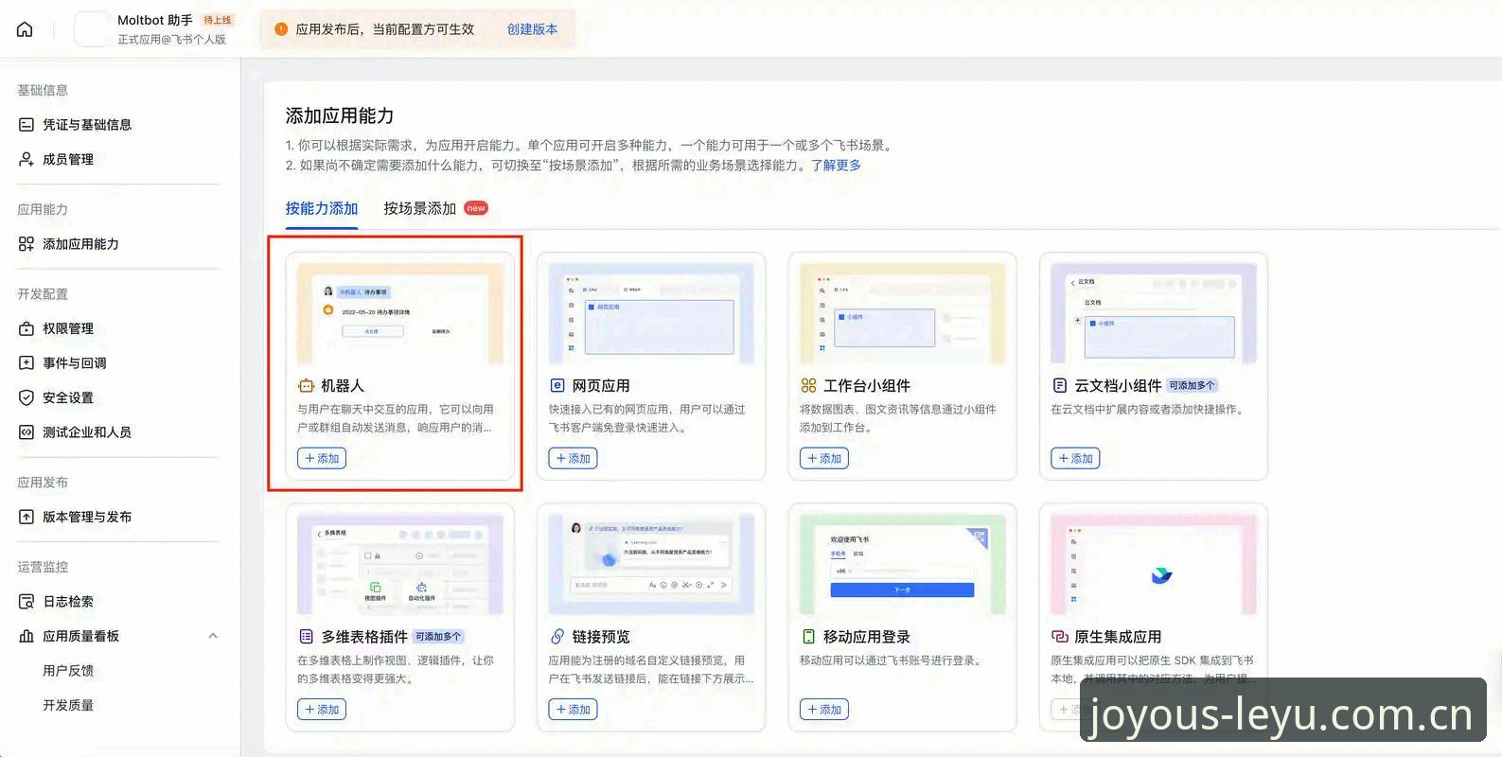1502x757 pixels.
Task: Click the 测试企业和人员 code icon
Action: click(x=27, y=432)
